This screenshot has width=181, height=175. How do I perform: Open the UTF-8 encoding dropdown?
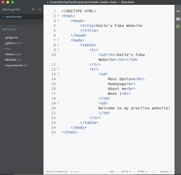[x=126, y=171]
